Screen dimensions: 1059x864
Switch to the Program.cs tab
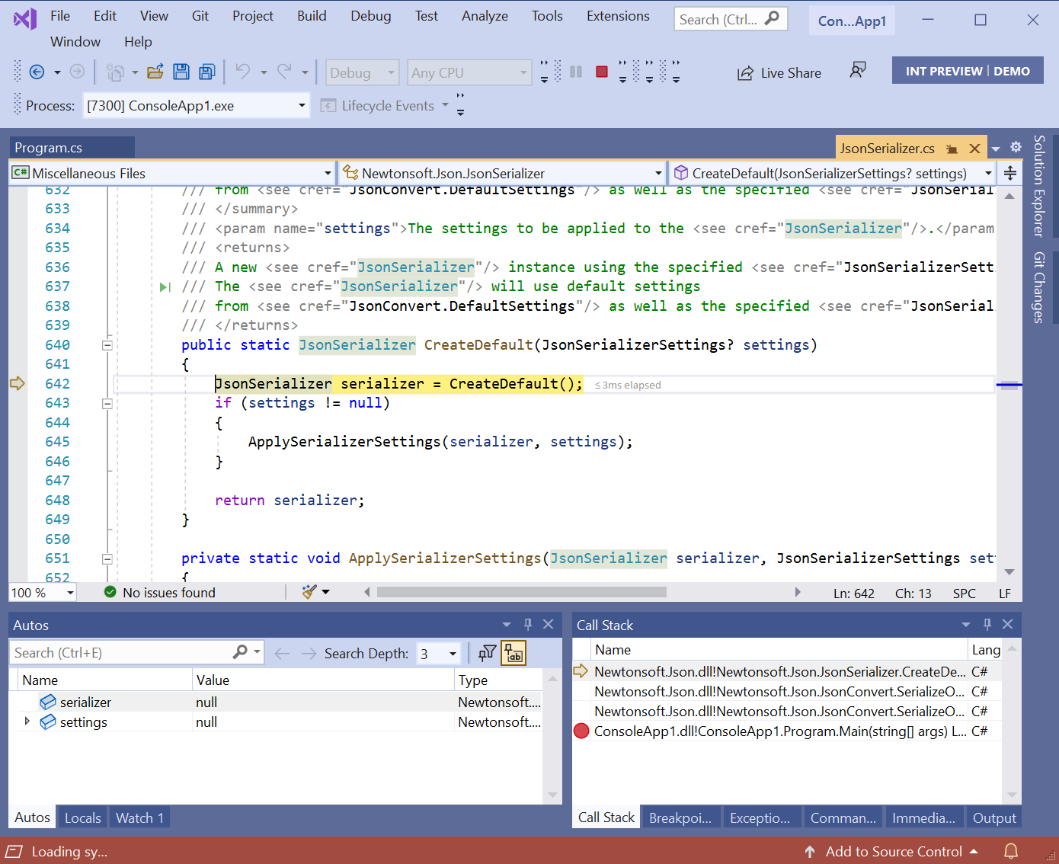click(72, 148)
